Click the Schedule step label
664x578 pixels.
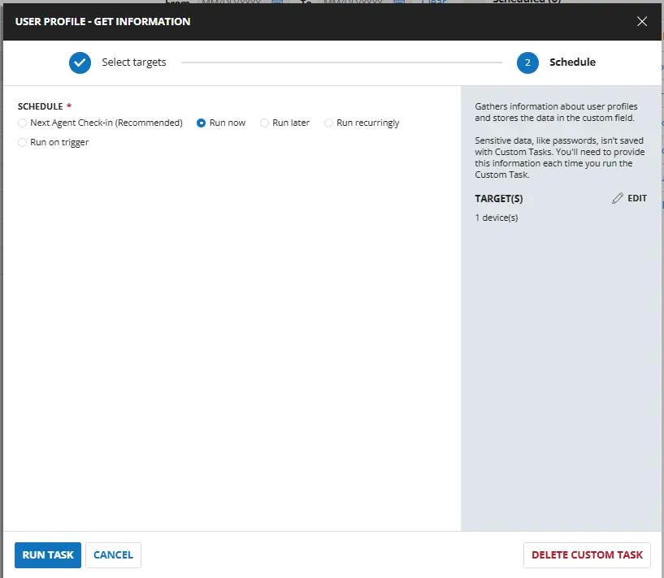(x=572, y=63)
